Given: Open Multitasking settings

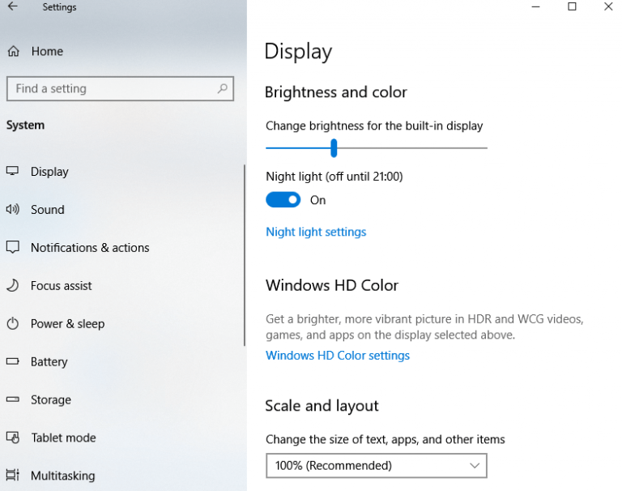Looking at the screenshot, I should click(63, 476).
